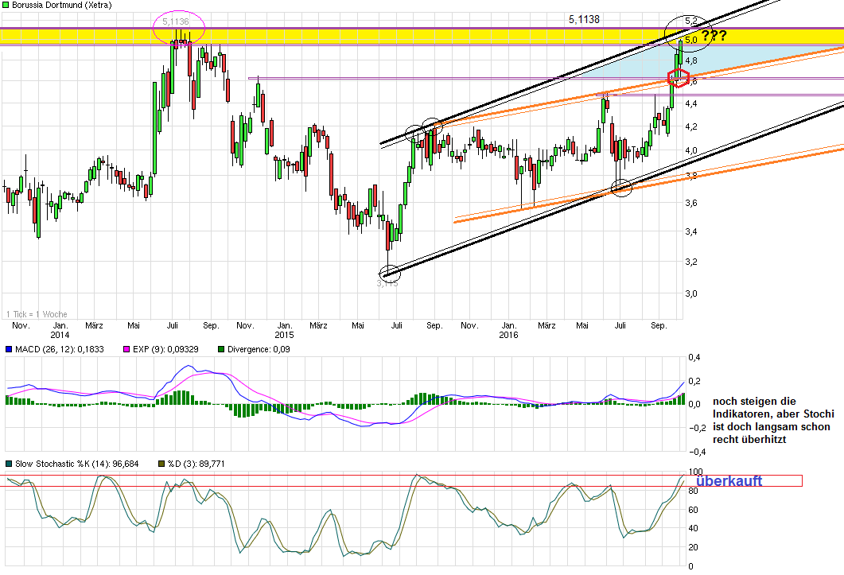Screen dimensions: 844x575
Task: Click the '20' stochastic axis label
Action: pyautogui.click(x=694, y=547)
